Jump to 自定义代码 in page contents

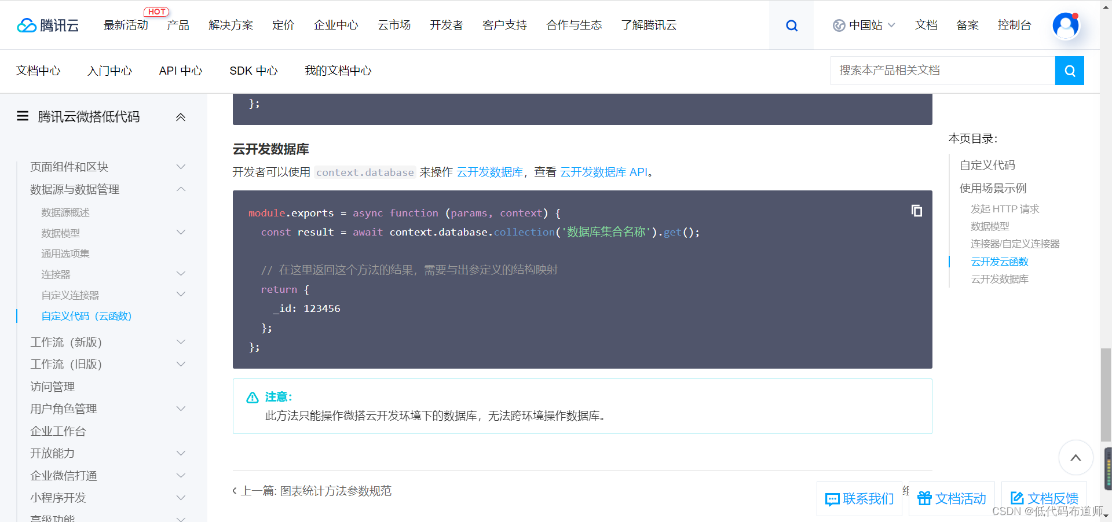(x=987, y=165)
